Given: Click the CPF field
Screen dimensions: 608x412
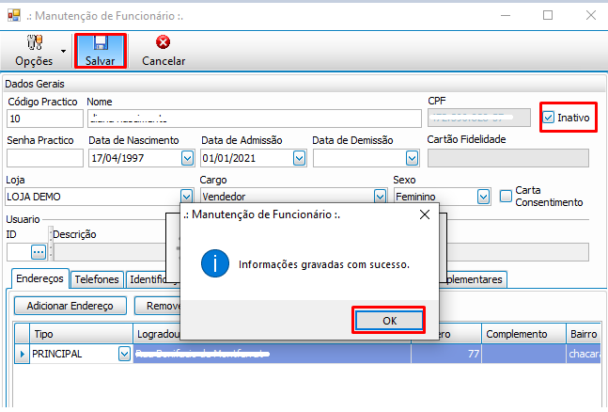Looking at the screenshot, I should pyautogui.click(x=479, y=118).
